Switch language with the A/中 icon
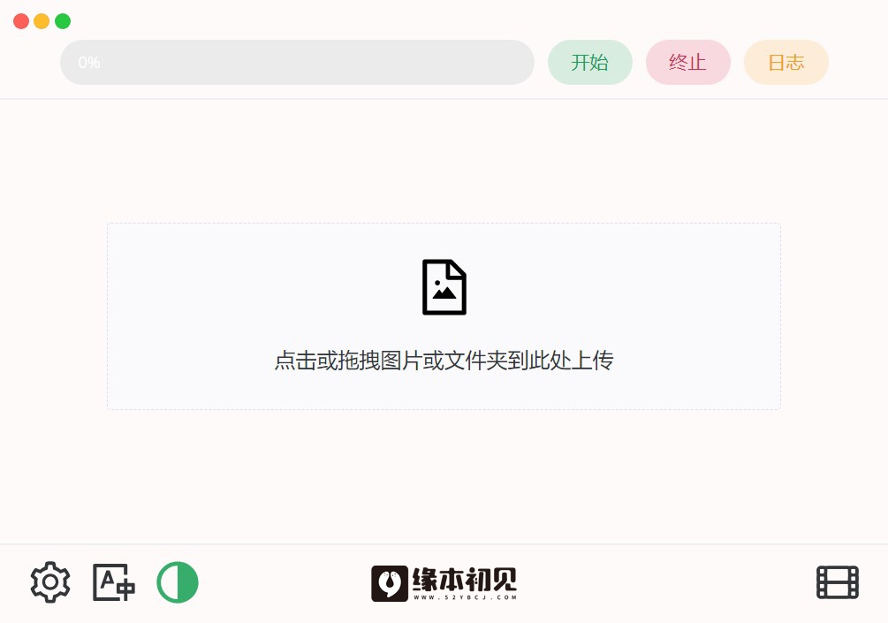This screenshot has width=888, height=623. pyautogui.click(x=114, y=582)
